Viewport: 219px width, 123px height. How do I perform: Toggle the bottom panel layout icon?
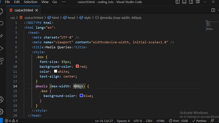click(x=184, y=2)
